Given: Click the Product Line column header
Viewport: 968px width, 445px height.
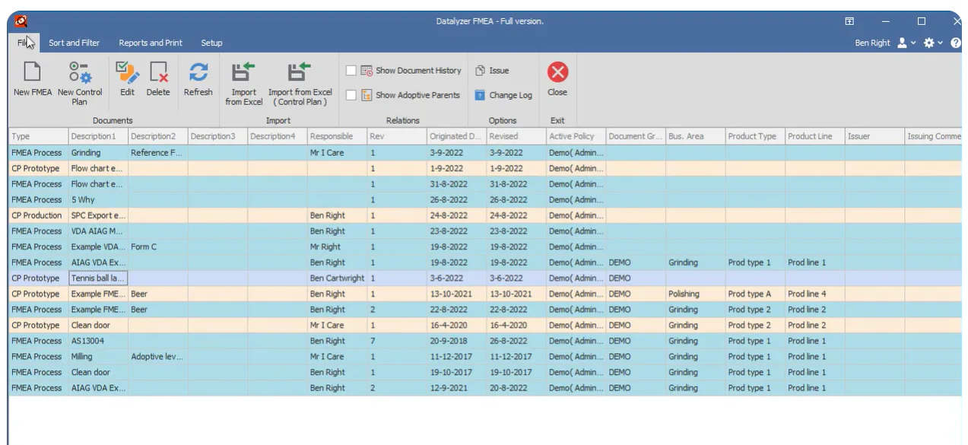Looking at the screenshot, I should [815, 137].
